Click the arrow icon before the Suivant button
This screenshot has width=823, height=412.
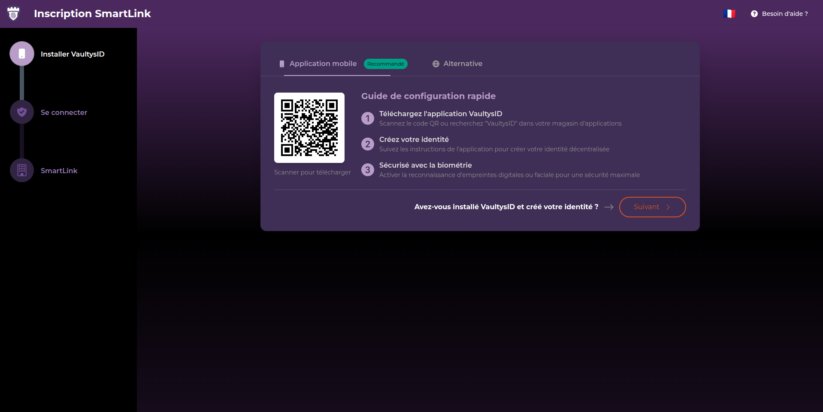point(609,207)
